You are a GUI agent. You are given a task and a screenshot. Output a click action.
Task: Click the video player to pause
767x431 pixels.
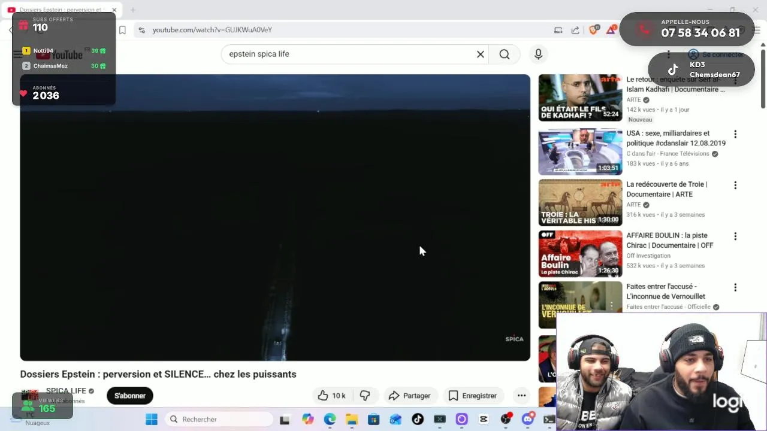275,217
